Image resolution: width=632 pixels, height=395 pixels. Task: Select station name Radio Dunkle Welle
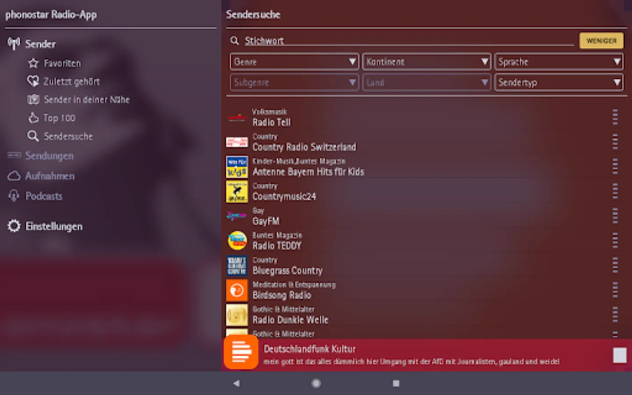tap(290, 320)
